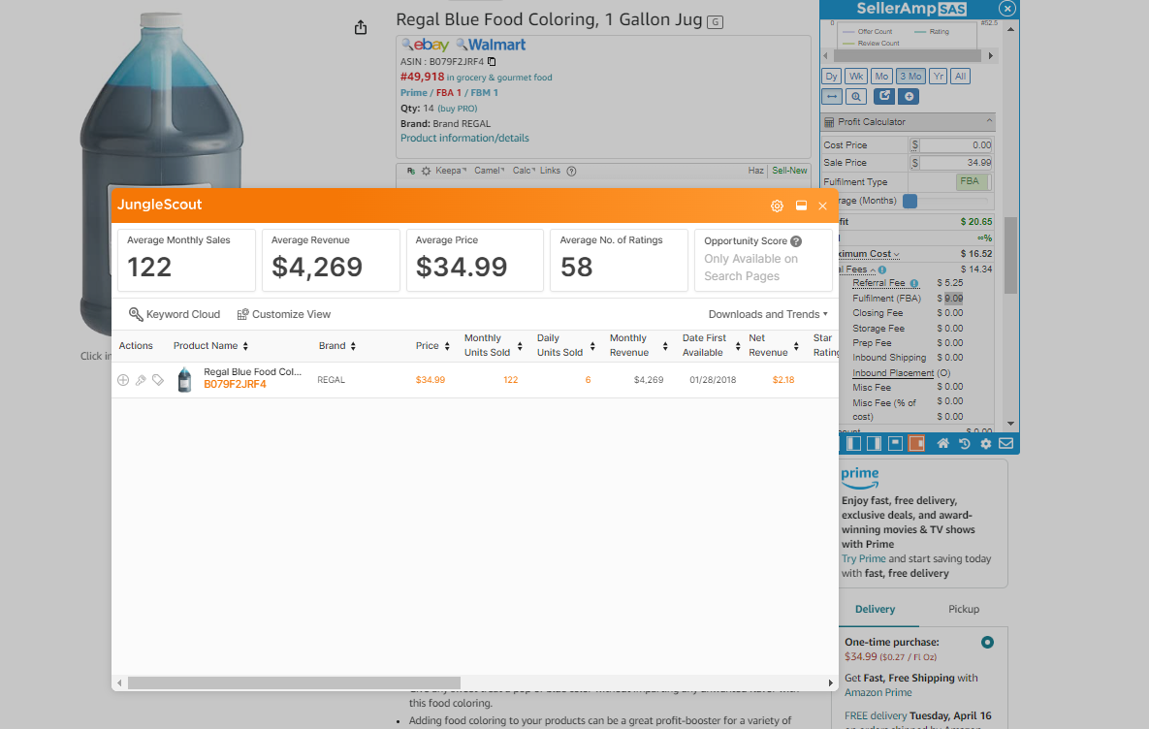
Task: Minimize the JungleScout popup panel
Action: pos(801,206)
